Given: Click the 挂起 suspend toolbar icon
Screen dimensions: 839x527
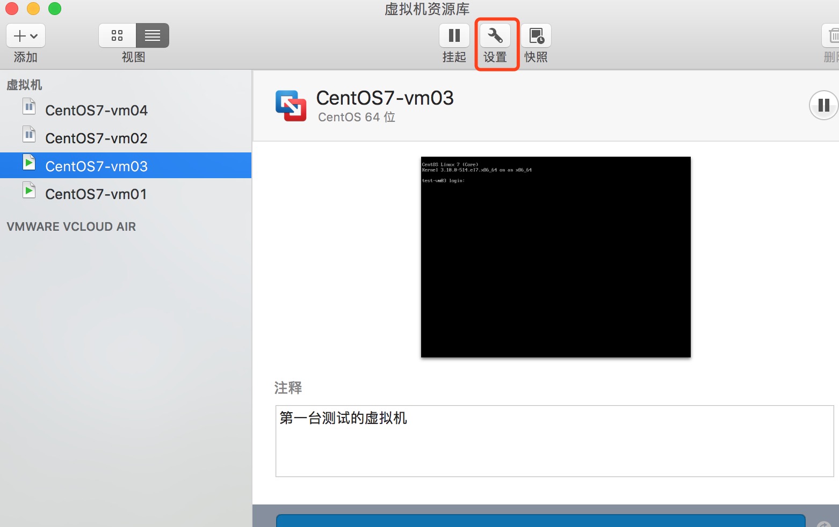Looking at the screenshot, I should click(454, 35).
